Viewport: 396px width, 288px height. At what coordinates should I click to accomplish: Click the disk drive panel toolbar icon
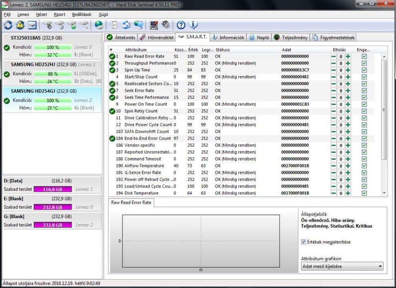[x=32, y=25]
